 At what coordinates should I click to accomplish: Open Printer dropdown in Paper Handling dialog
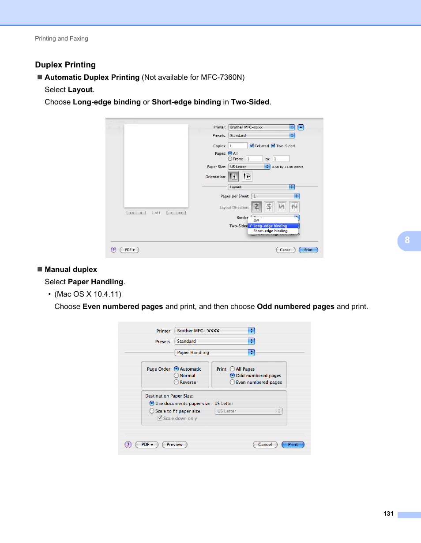pos(215,331)
